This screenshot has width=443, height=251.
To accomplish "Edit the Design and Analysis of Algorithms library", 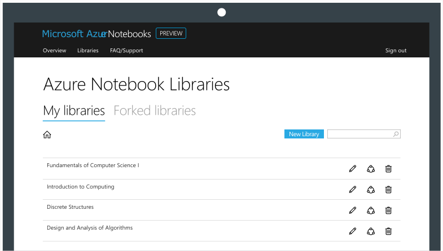I will click(353, 231).
